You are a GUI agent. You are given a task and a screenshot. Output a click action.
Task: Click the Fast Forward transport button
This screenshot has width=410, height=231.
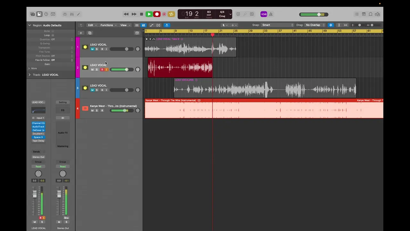pyautogui.click(x=134, y=14)
